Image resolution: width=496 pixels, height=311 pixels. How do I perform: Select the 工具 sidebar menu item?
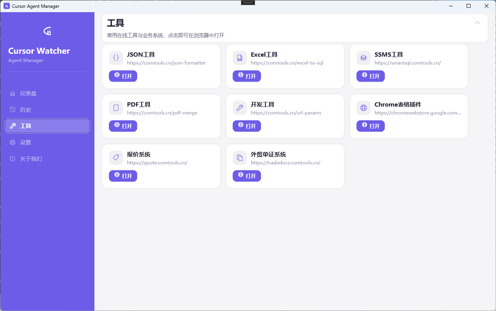(x=47, y=126)
